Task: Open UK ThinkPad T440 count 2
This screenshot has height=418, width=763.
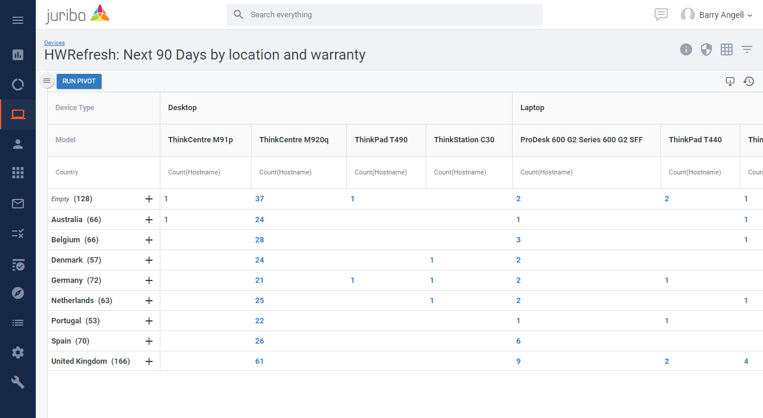Action: click(667, 361)
